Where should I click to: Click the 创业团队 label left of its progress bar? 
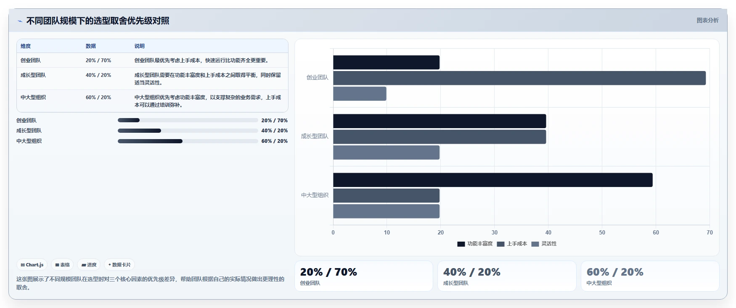(x=26, y=121)
